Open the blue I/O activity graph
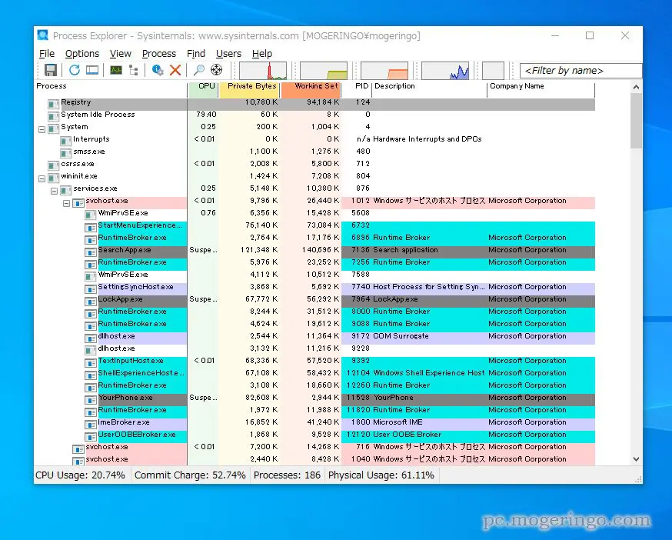Image resolution: width=672 pixels, height=540 pixels. click(x=445, y=71)
